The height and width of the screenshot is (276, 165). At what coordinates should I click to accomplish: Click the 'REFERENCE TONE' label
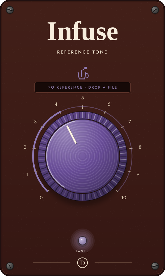point(82,52)
